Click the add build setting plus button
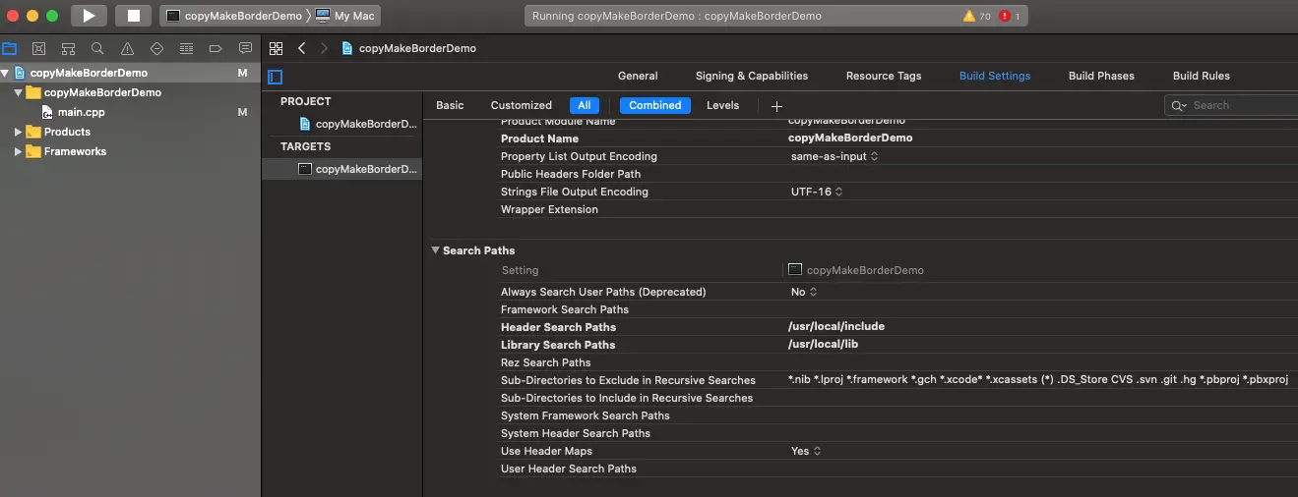Image resolution: width=1298 pixels, height=497 pixels. pos(776,106)
